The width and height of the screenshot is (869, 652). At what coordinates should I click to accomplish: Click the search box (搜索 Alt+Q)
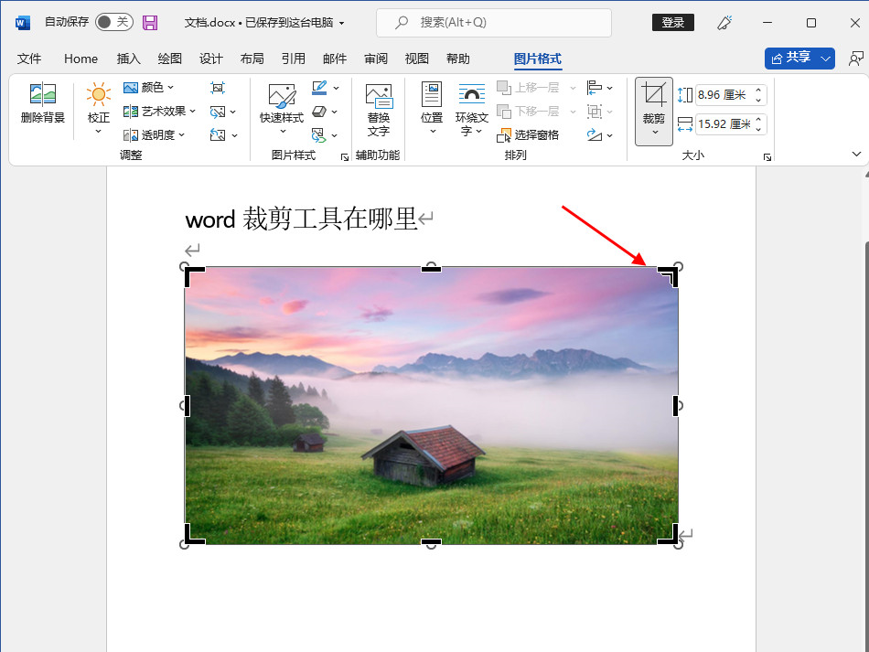pos(494,23)
